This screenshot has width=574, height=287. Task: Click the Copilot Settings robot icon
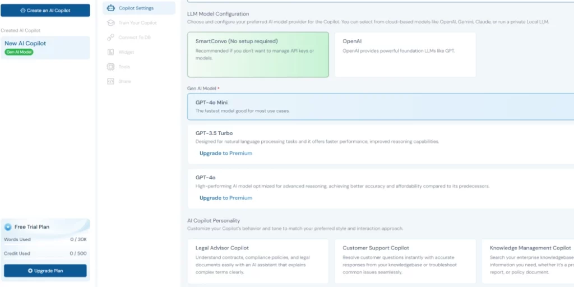click(111, 8)
